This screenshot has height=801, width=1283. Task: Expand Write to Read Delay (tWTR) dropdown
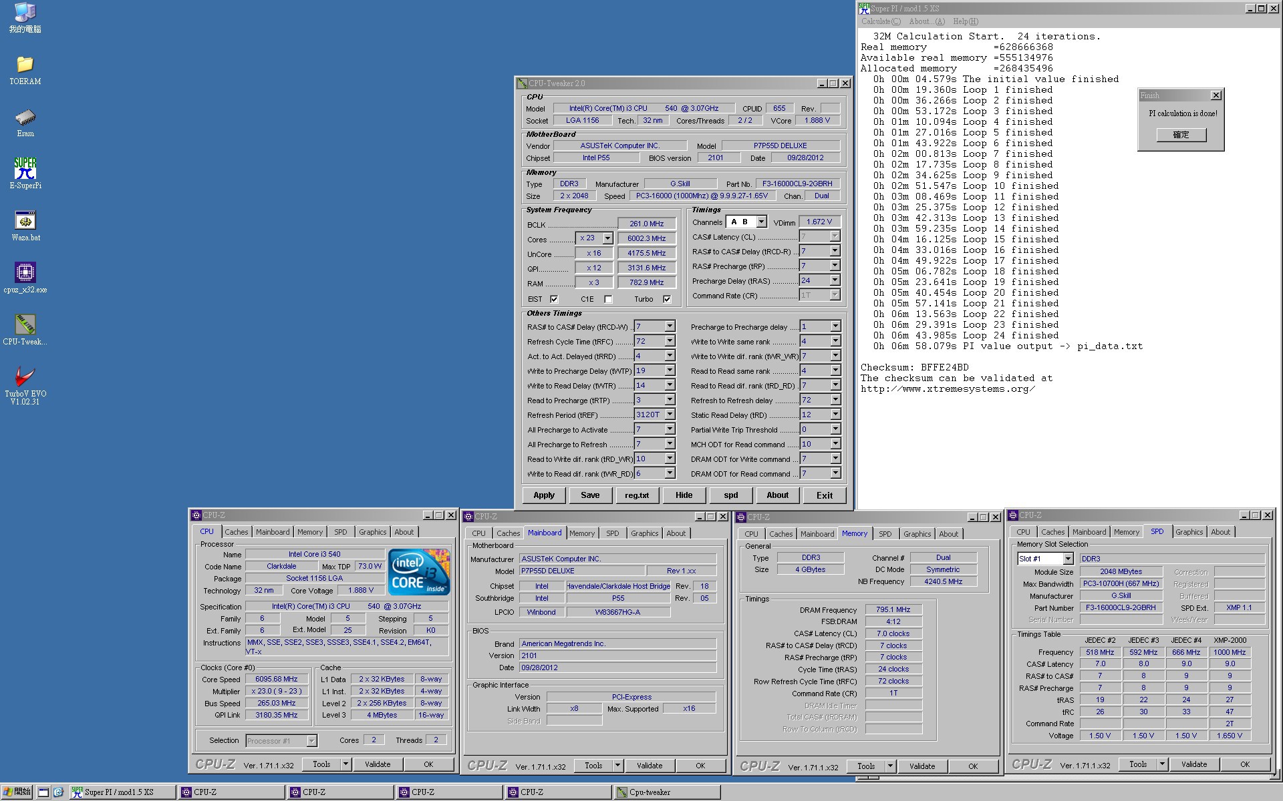670,385
